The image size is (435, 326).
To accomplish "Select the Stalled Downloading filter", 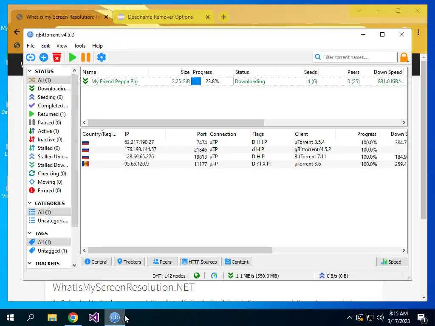I will [x=49, y=165].
